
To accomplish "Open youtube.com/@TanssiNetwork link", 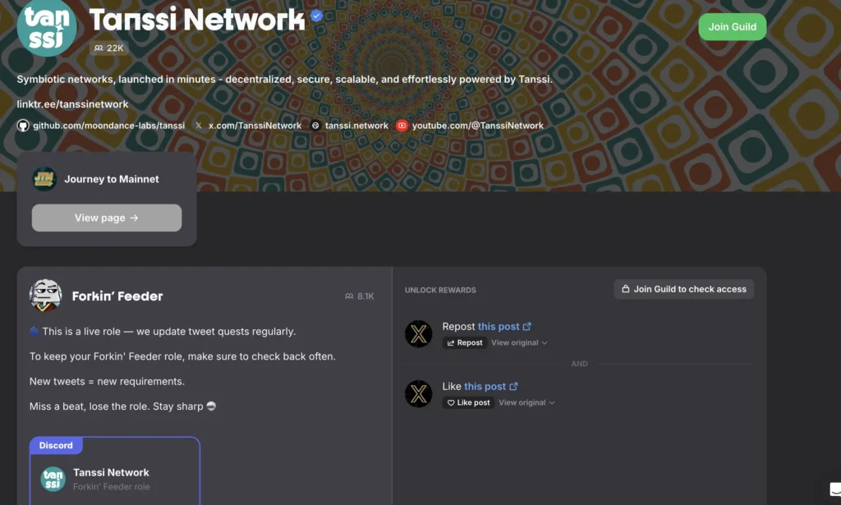I will [478, 126].
